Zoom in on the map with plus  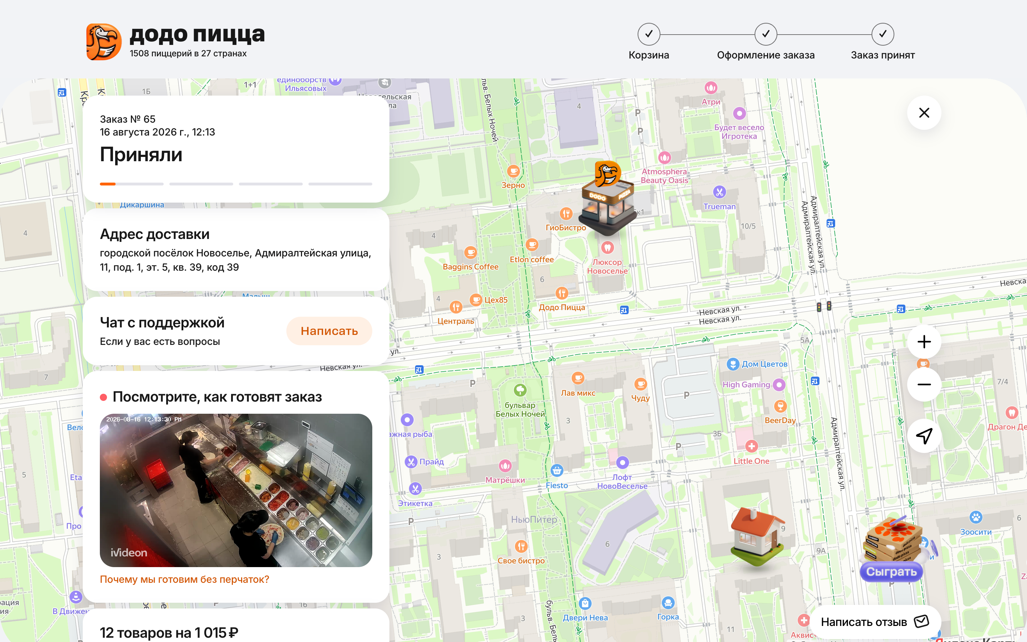click(924, 342)
